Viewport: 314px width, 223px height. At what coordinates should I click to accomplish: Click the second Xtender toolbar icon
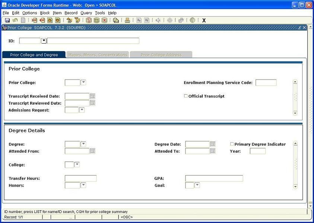click(x=147, y=20)
